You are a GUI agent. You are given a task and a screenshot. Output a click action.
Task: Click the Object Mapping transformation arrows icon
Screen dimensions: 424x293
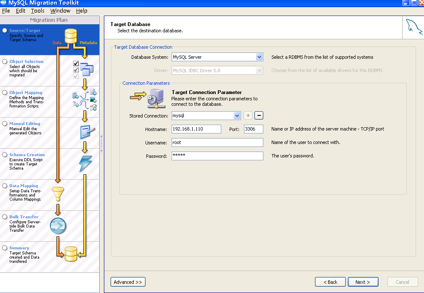click(x=85, y=99)
